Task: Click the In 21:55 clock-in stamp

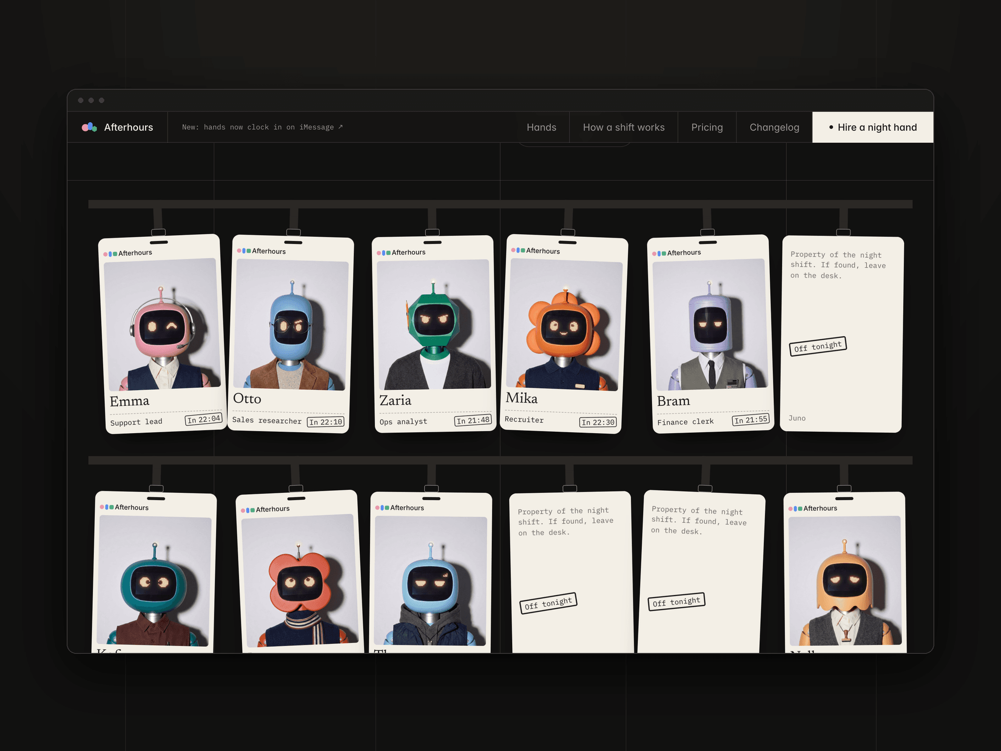Action: pyautogui.click(x=751, y=420)
